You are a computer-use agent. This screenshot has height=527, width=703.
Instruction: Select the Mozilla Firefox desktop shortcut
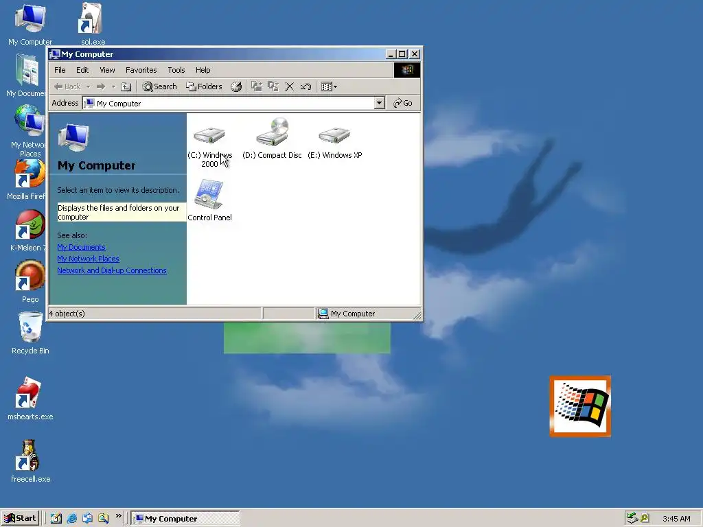click(x=27, y=179)
